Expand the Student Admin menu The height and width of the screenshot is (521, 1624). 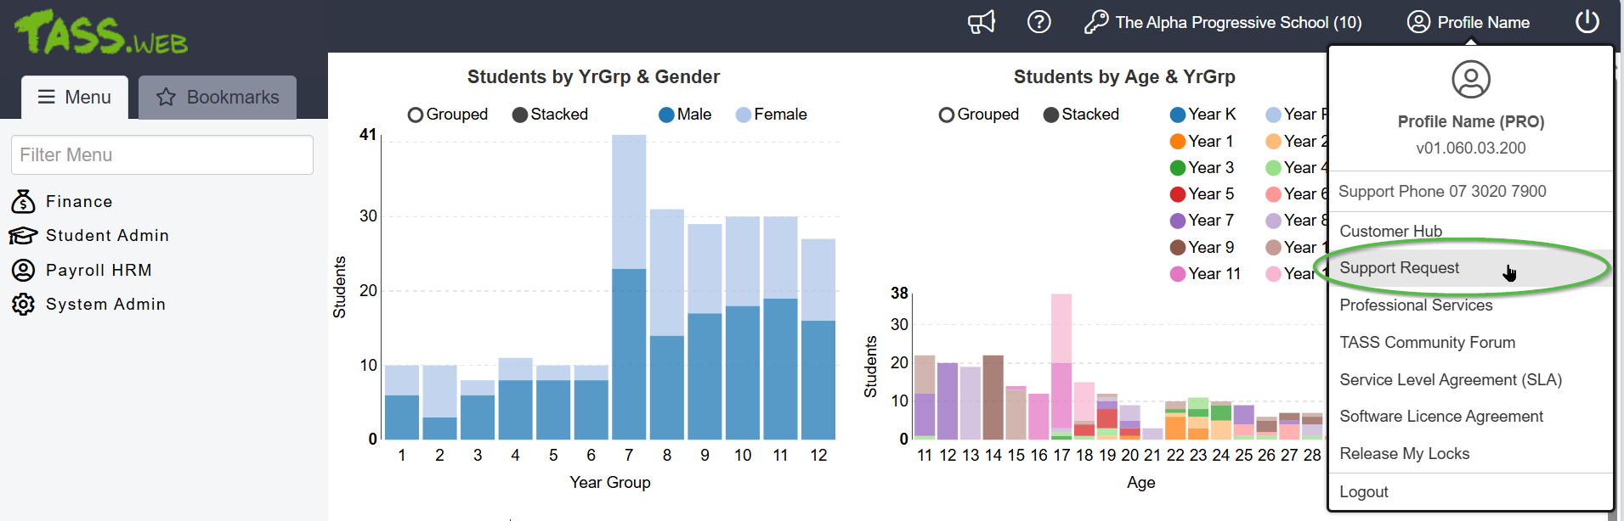(107, 236)
